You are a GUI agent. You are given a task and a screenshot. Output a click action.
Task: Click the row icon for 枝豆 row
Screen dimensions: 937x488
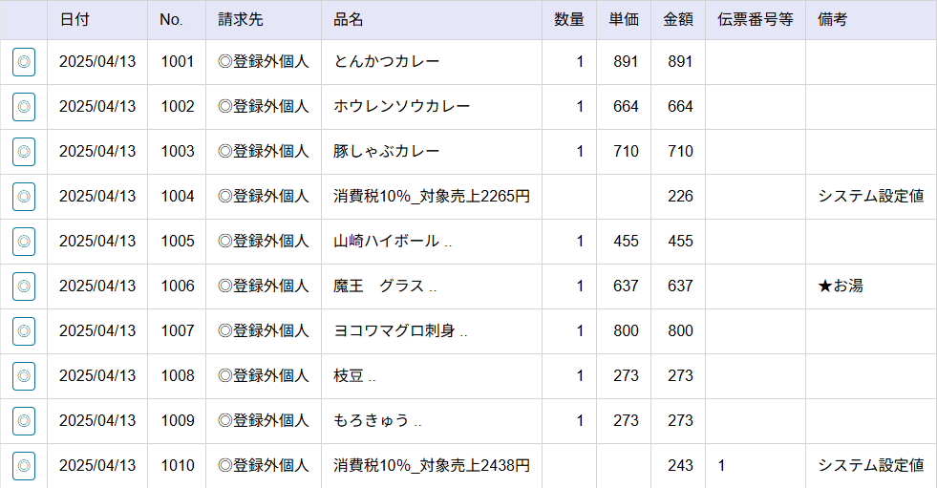pyautogui.click(x=24, y=376)
